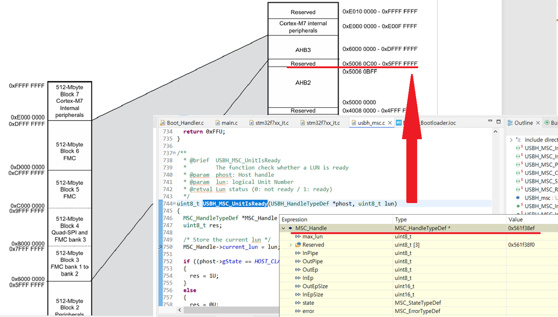Click the Expression column header

pyautogui.click(x=294, y=219)
